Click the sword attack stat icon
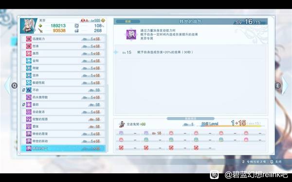292x182 pixels. click(x=40, y=31)
